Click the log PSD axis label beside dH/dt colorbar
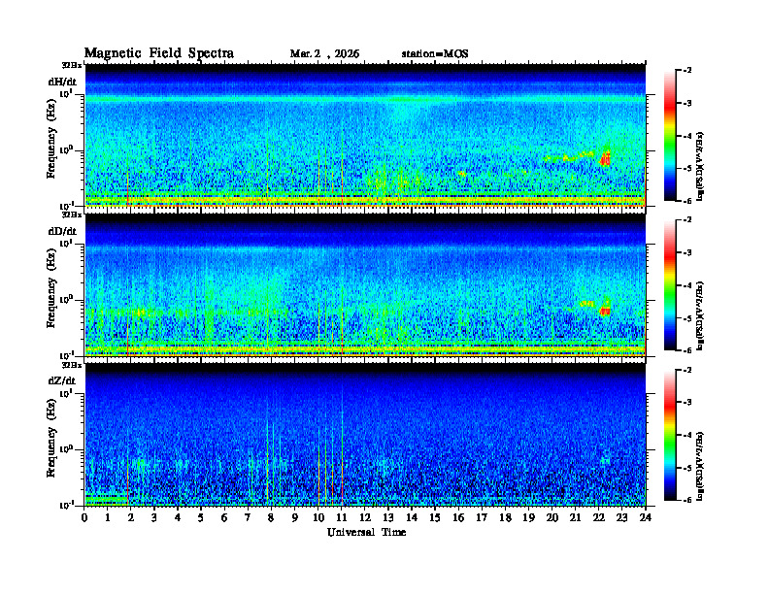Viewport: 769px width, 594px height. pos(700,166)
